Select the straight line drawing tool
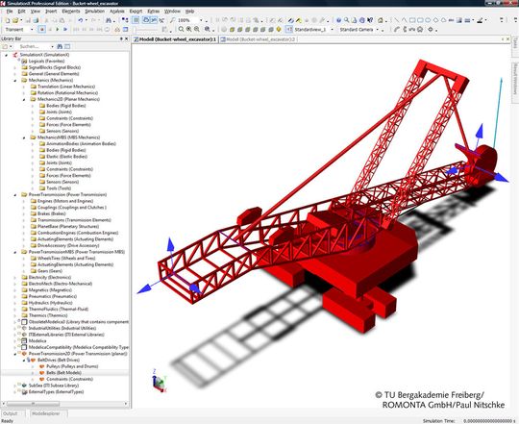This screenshot has width=519, height=424. coord(396,20)
